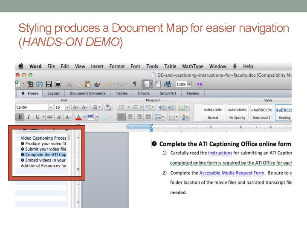
Task: Open the font size 16 dropdown
Action: point(67,107)
